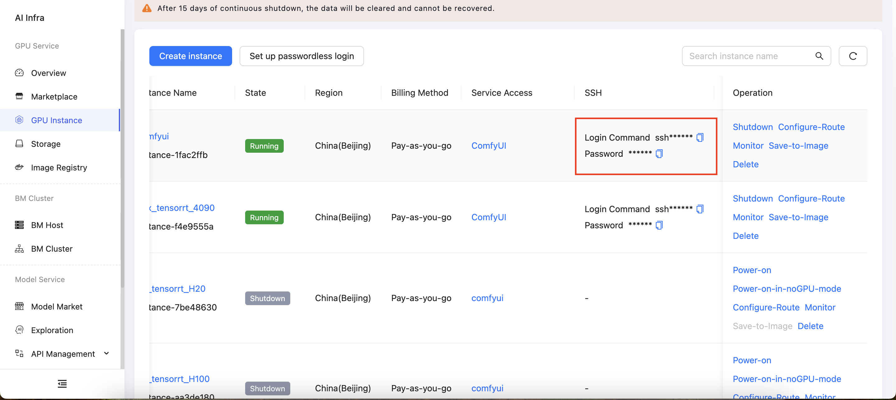The image size is (896, 400).
Task: Refresh the instance list
Action: click(x=853, y=56)
